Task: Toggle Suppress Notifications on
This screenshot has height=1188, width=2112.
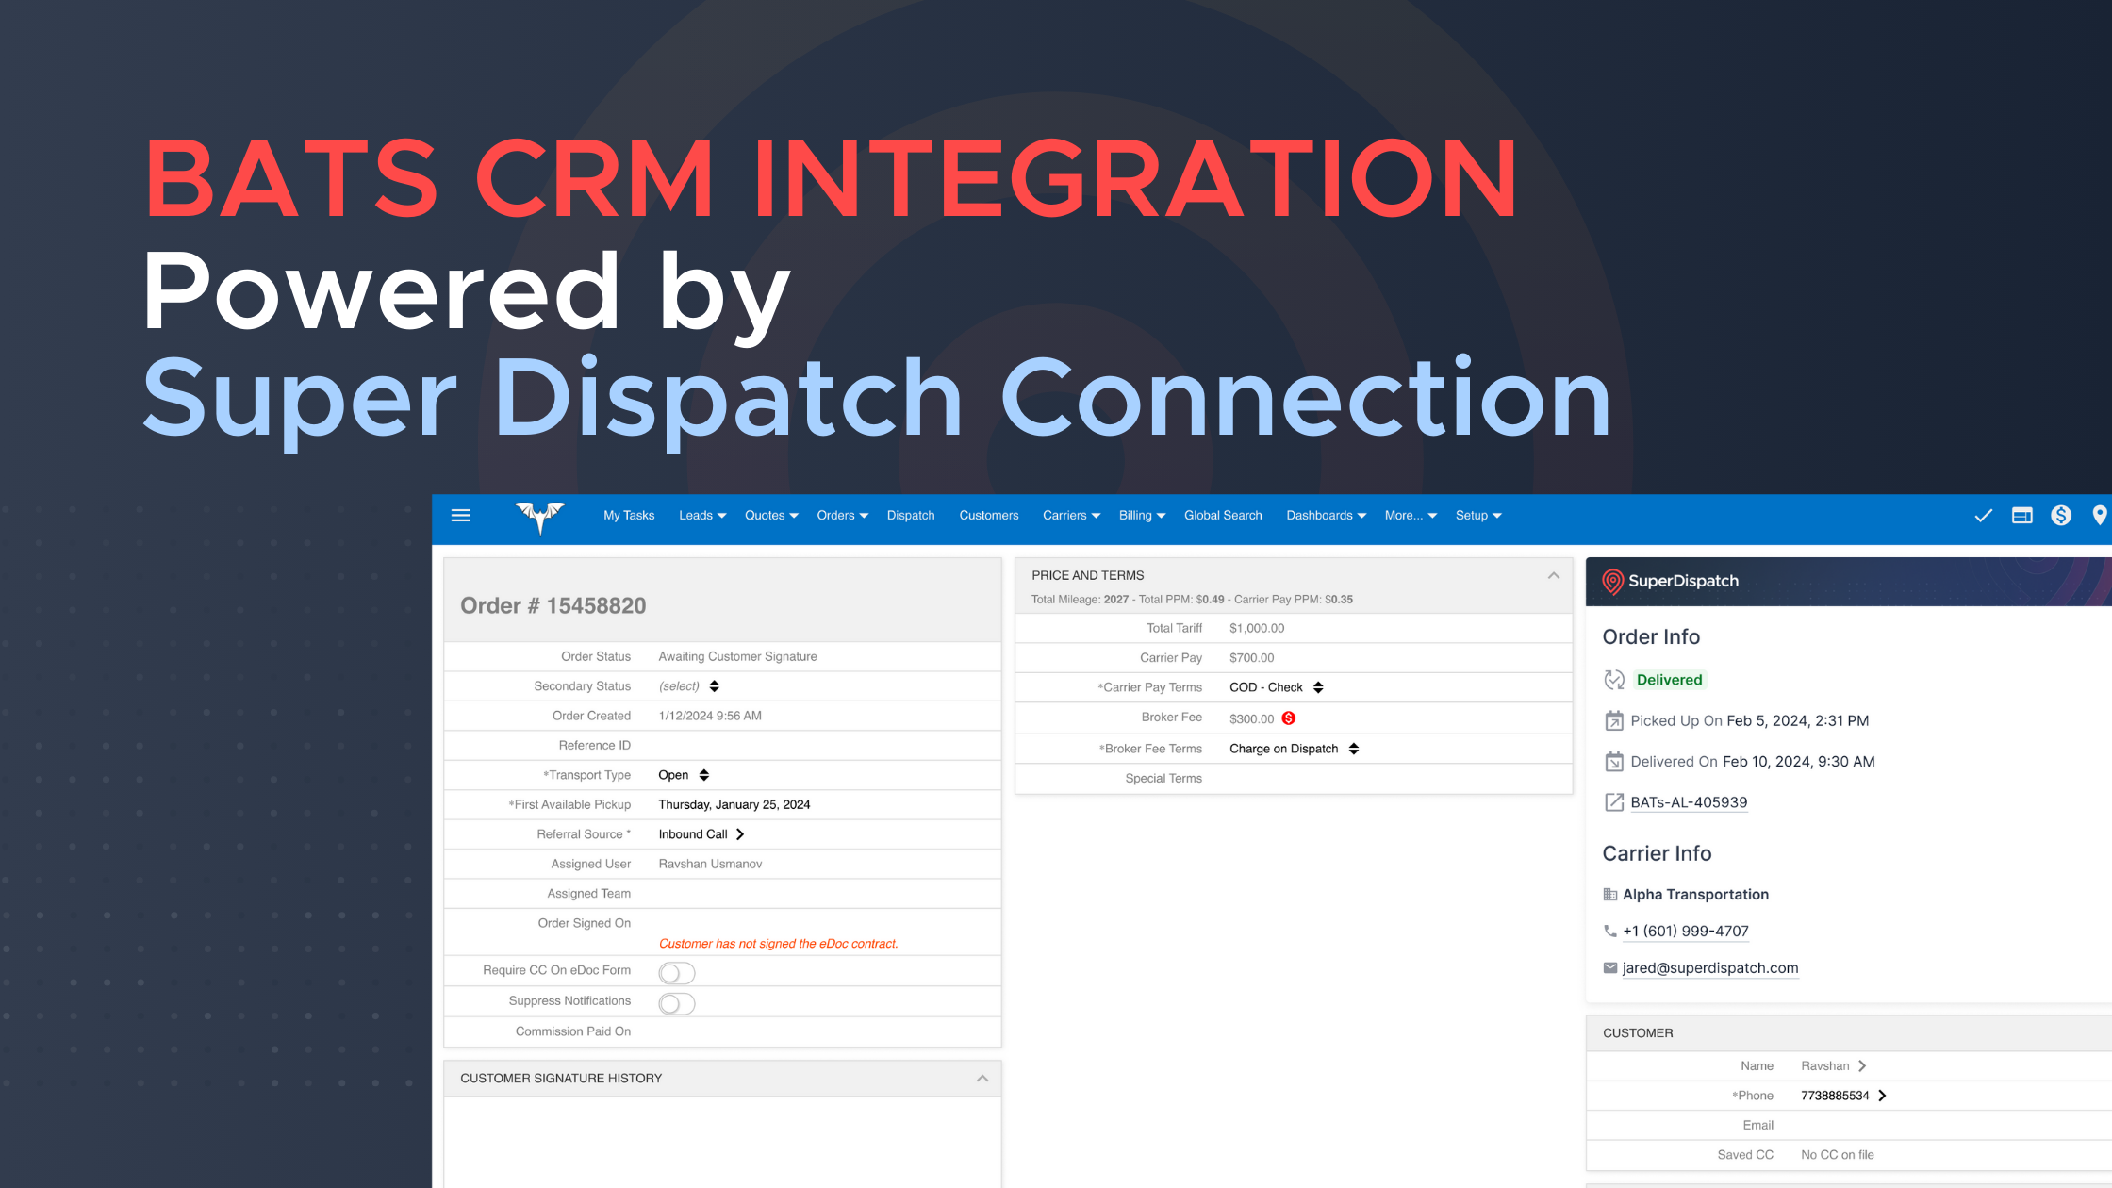Action: pyautogui.click(x=676, y=1003)
